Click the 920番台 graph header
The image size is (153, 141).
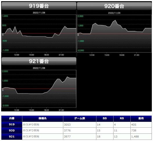tap(114, 6)
